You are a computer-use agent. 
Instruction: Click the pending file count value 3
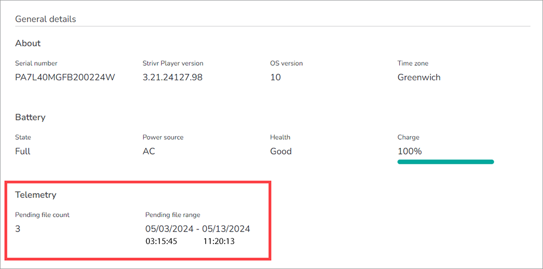coord(18,229)
